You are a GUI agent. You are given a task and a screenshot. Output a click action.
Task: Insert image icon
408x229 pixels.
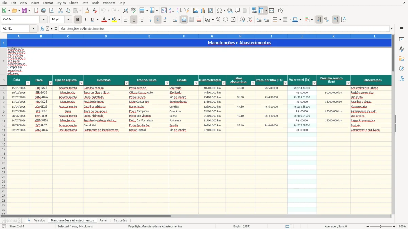(196, 11)
